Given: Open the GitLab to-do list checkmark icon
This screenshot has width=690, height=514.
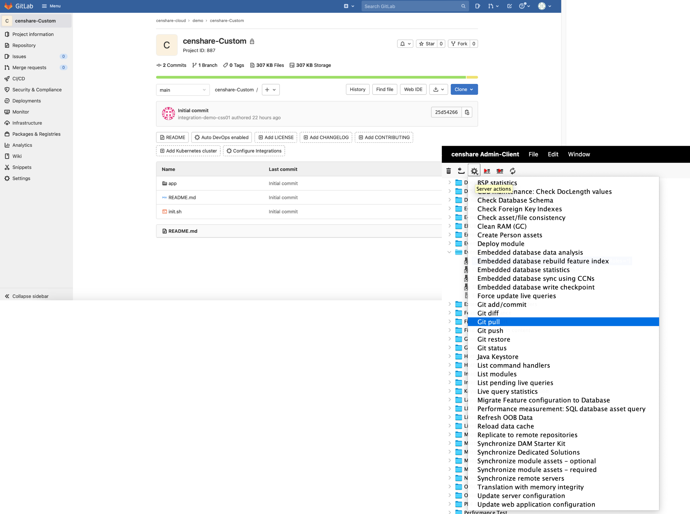Looking at the screenshot, I should tap(509, 6).
